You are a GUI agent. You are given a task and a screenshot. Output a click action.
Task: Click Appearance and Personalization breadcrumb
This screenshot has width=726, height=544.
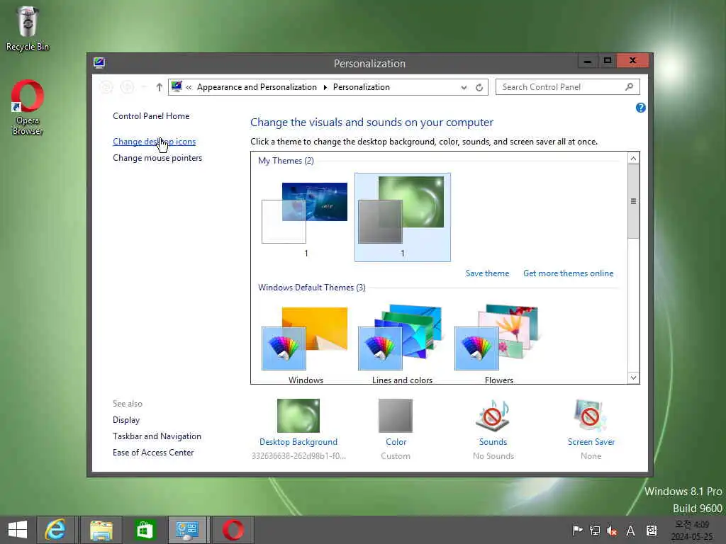click(257, 87)
